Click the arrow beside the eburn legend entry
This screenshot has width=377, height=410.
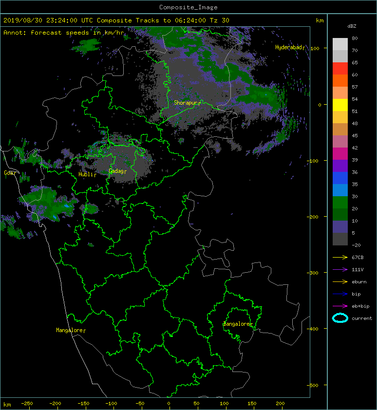click(x=340, y=281)
